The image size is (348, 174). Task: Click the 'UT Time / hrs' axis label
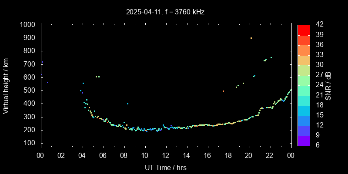[166, 167]
